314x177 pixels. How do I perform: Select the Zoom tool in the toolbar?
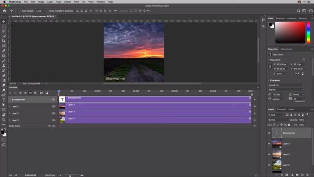click(3, 119)
